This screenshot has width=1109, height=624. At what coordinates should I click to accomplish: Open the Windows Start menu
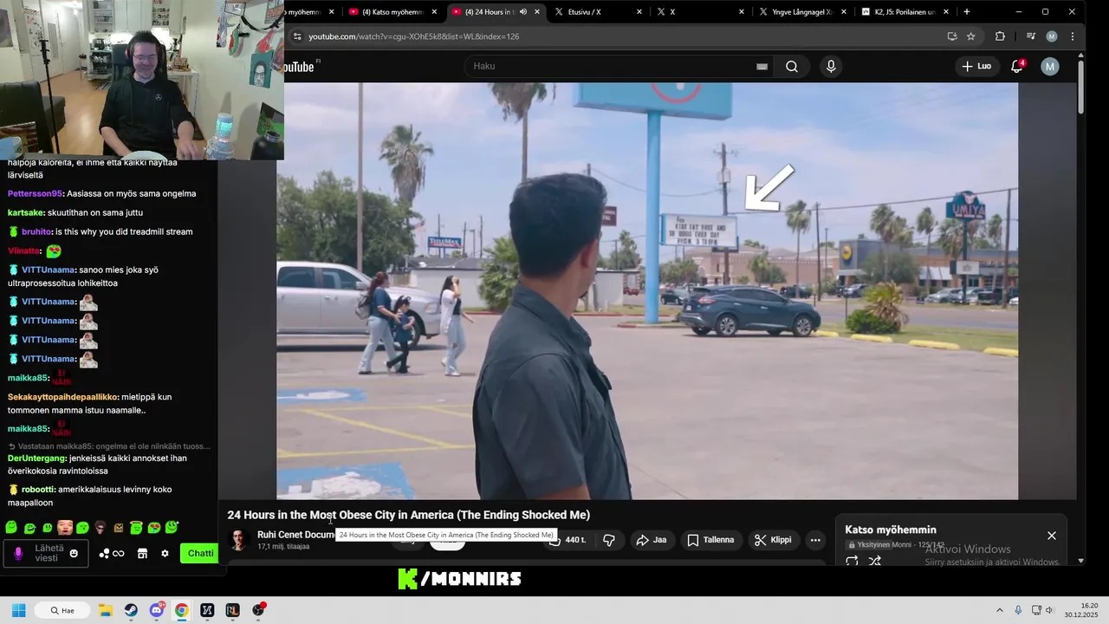[x=18, y=610]
